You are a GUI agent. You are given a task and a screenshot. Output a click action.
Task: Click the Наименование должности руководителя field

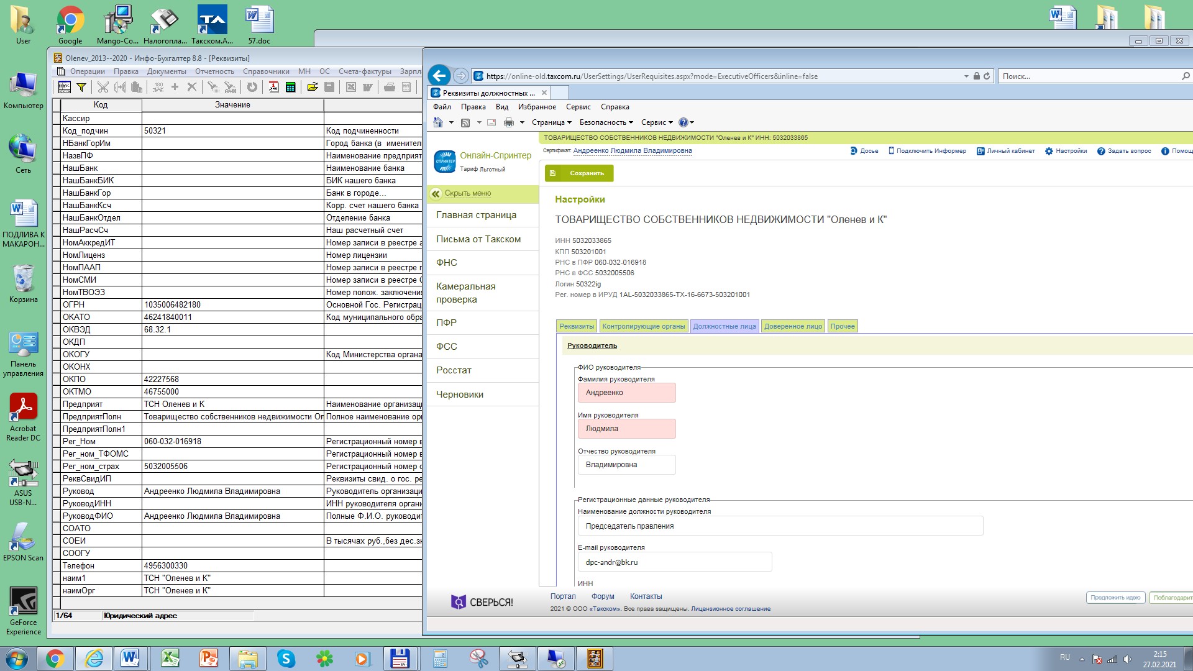(x=780, y=526)
